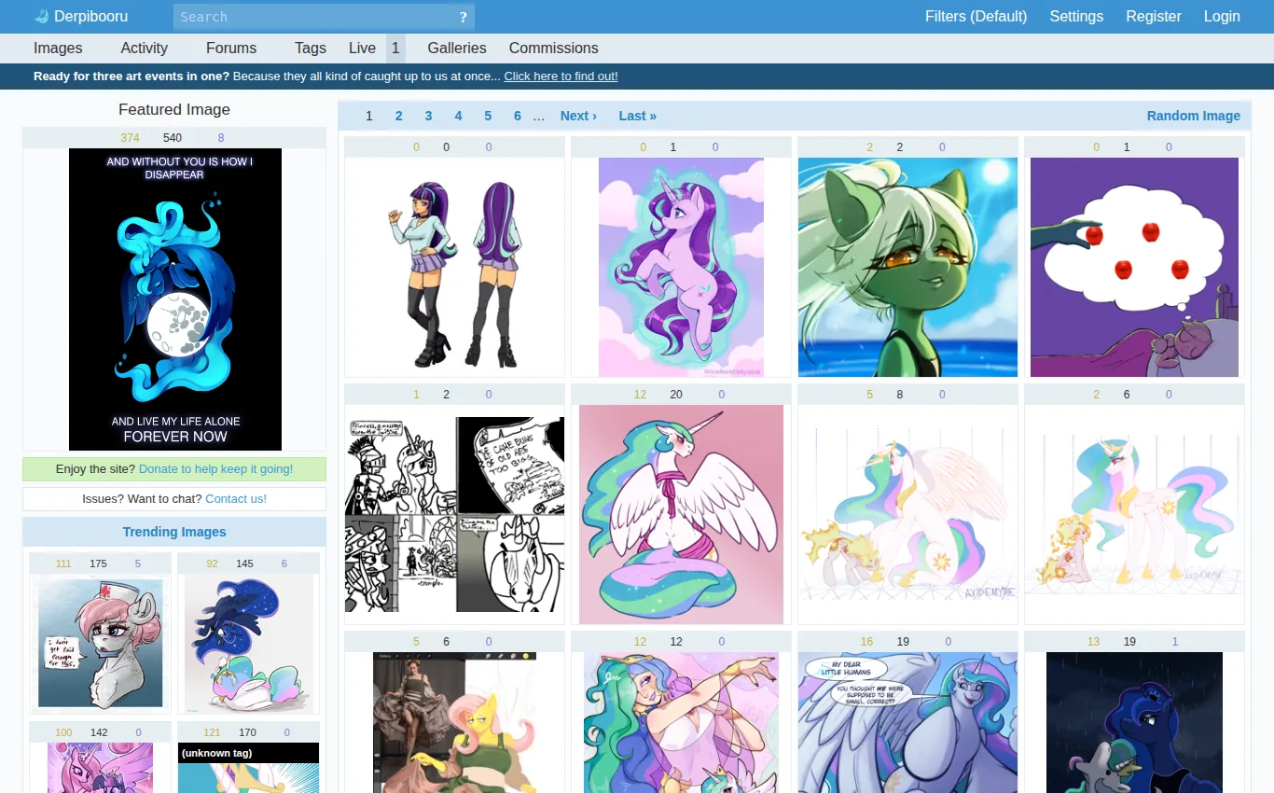Browse the Tags page
1274x793 pixels.
tap(311, 49)
